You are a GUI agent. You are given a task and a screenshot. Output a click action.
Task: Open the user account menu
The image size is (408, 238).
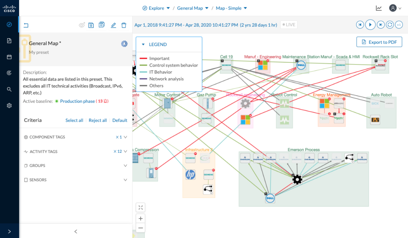(395, 8)
